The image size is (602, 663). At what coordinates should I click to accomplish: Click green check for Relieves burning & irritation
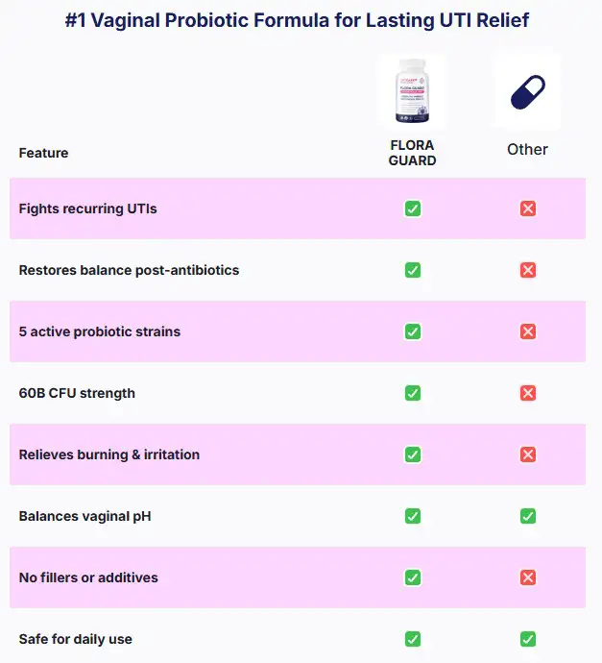click(413, 454)
